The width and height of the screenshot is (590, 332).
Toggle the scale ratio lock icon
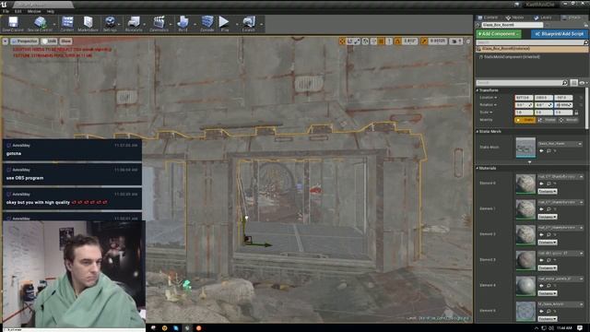576,113
